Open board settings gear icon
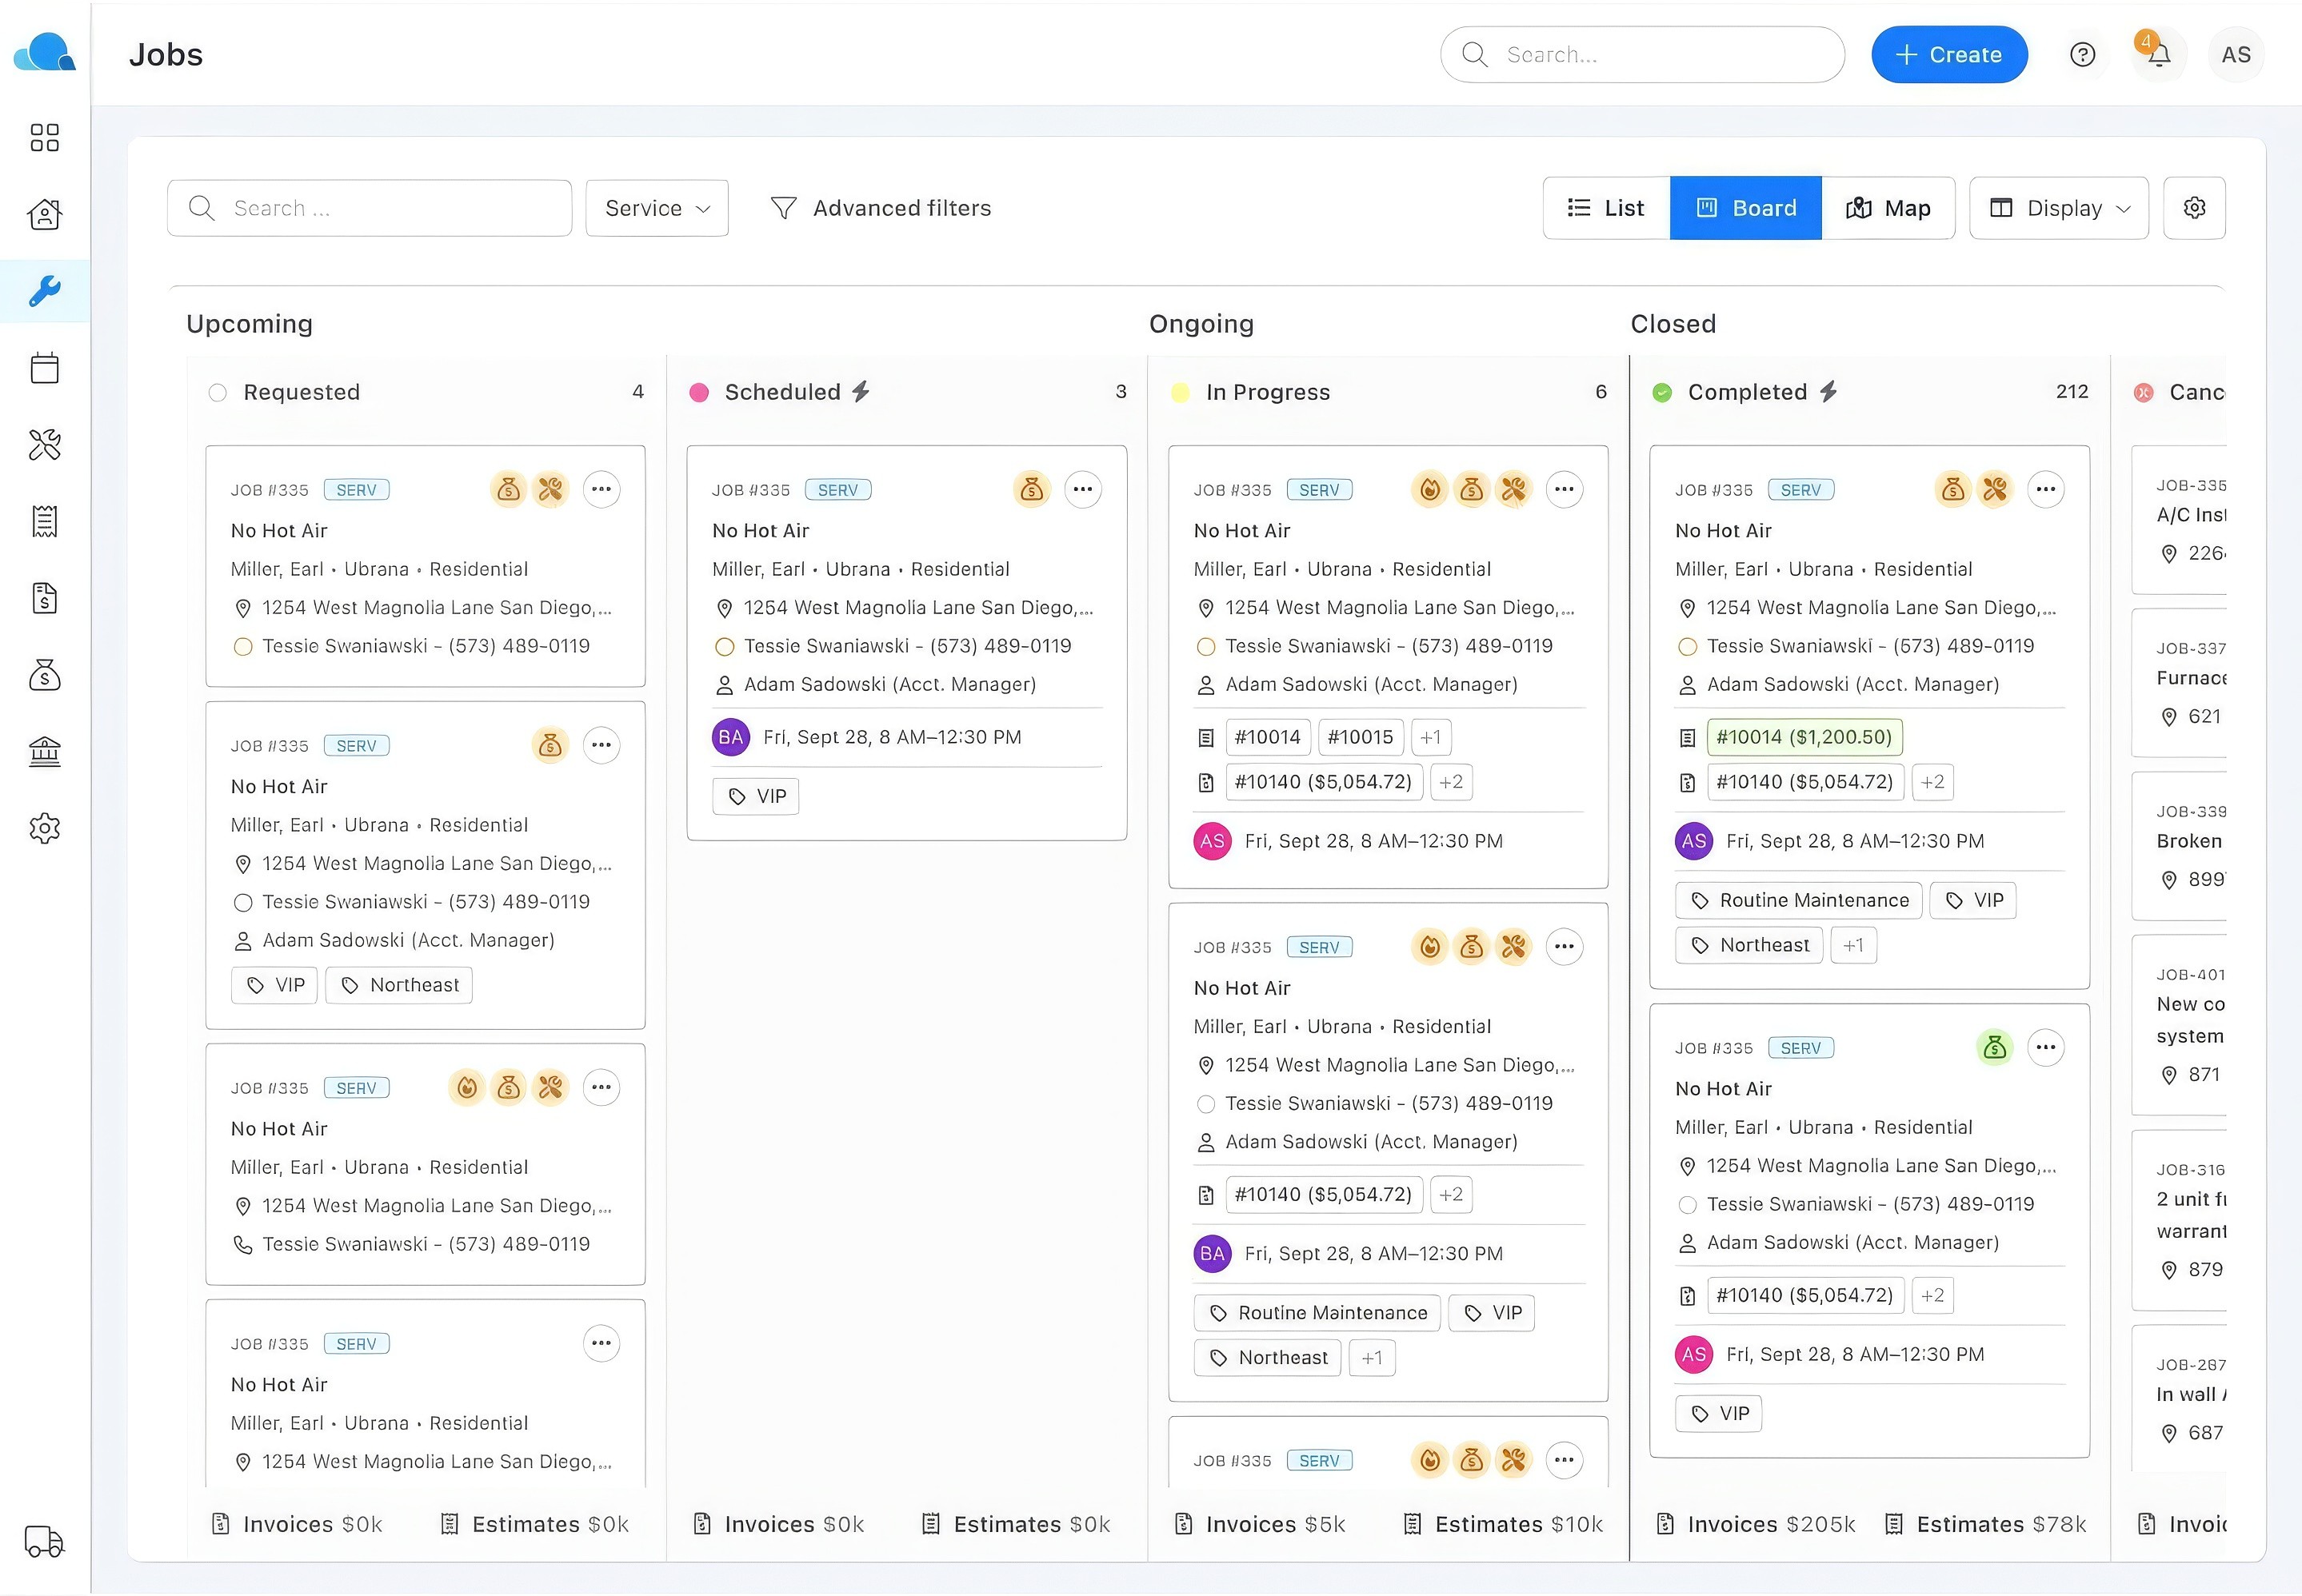Viewport: 2302px width, 1596px height. coord(2194,208)
